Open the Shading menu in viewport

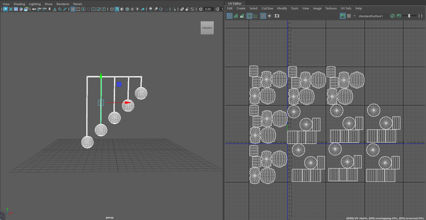[19, 4]
